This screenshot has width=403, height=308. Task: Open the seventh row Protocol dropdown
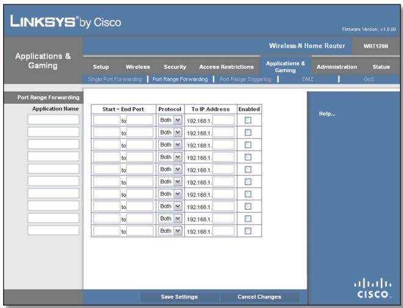coord(170,194)
